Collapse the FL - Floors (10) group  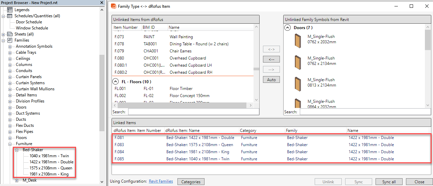tap(116, 82)
